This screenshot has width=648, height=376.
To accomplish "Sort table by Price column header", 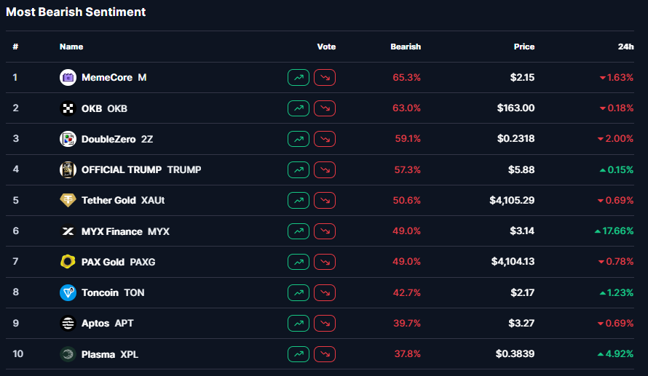I will tap(523, 47).
